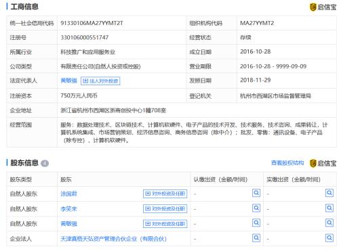
Task: Click 认缴出资 column header
Action: tap(220, 179)
